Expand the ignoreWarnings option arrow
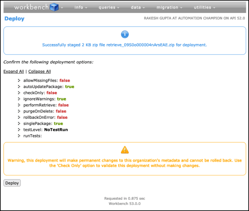The width and height of the screenshot is (249, 211). coord(19,99)
